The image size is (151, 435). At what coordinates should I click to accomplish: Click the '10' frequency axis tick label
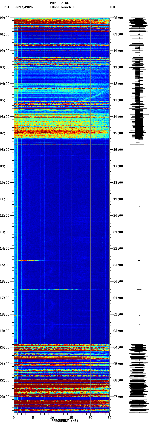[52, 418]
